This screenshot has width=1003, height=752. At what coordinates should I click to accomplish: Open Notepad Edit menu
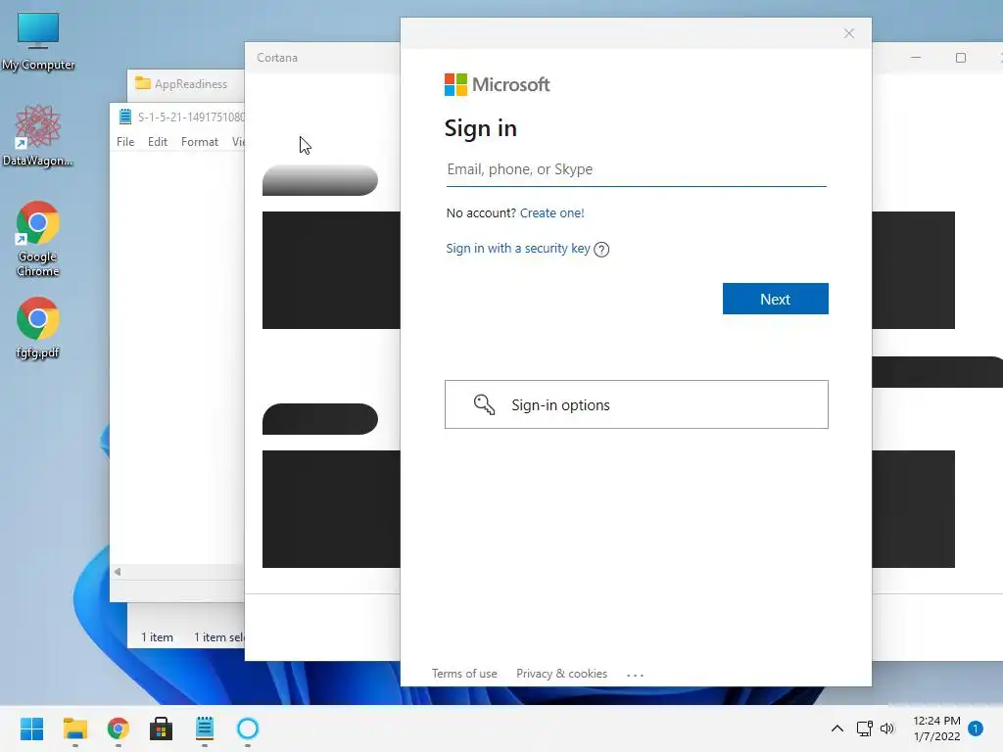click(x=158, y=142)
